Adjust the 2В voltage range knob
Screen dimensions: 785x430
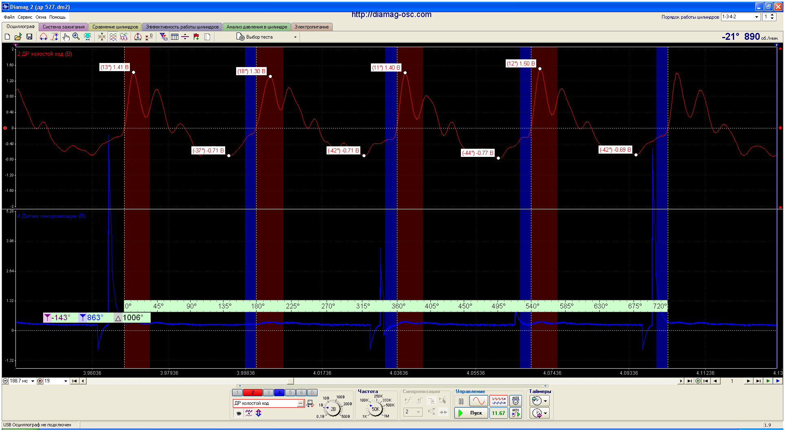coord(333,409)
